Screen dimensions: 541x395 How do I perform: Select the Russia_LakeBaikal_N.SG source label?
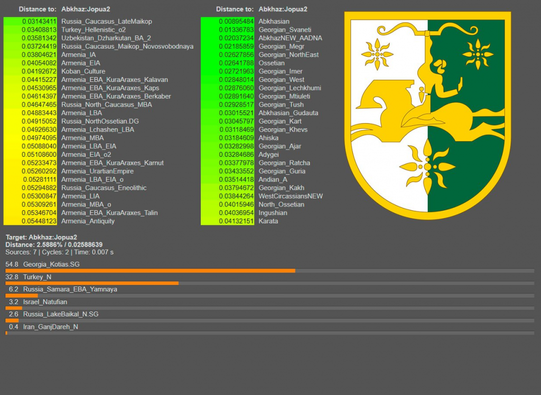60,314
